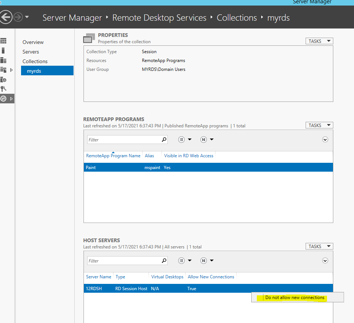Open the Overview page in navigation
This screenshot has height=323, width=354.
click(33, 42)
